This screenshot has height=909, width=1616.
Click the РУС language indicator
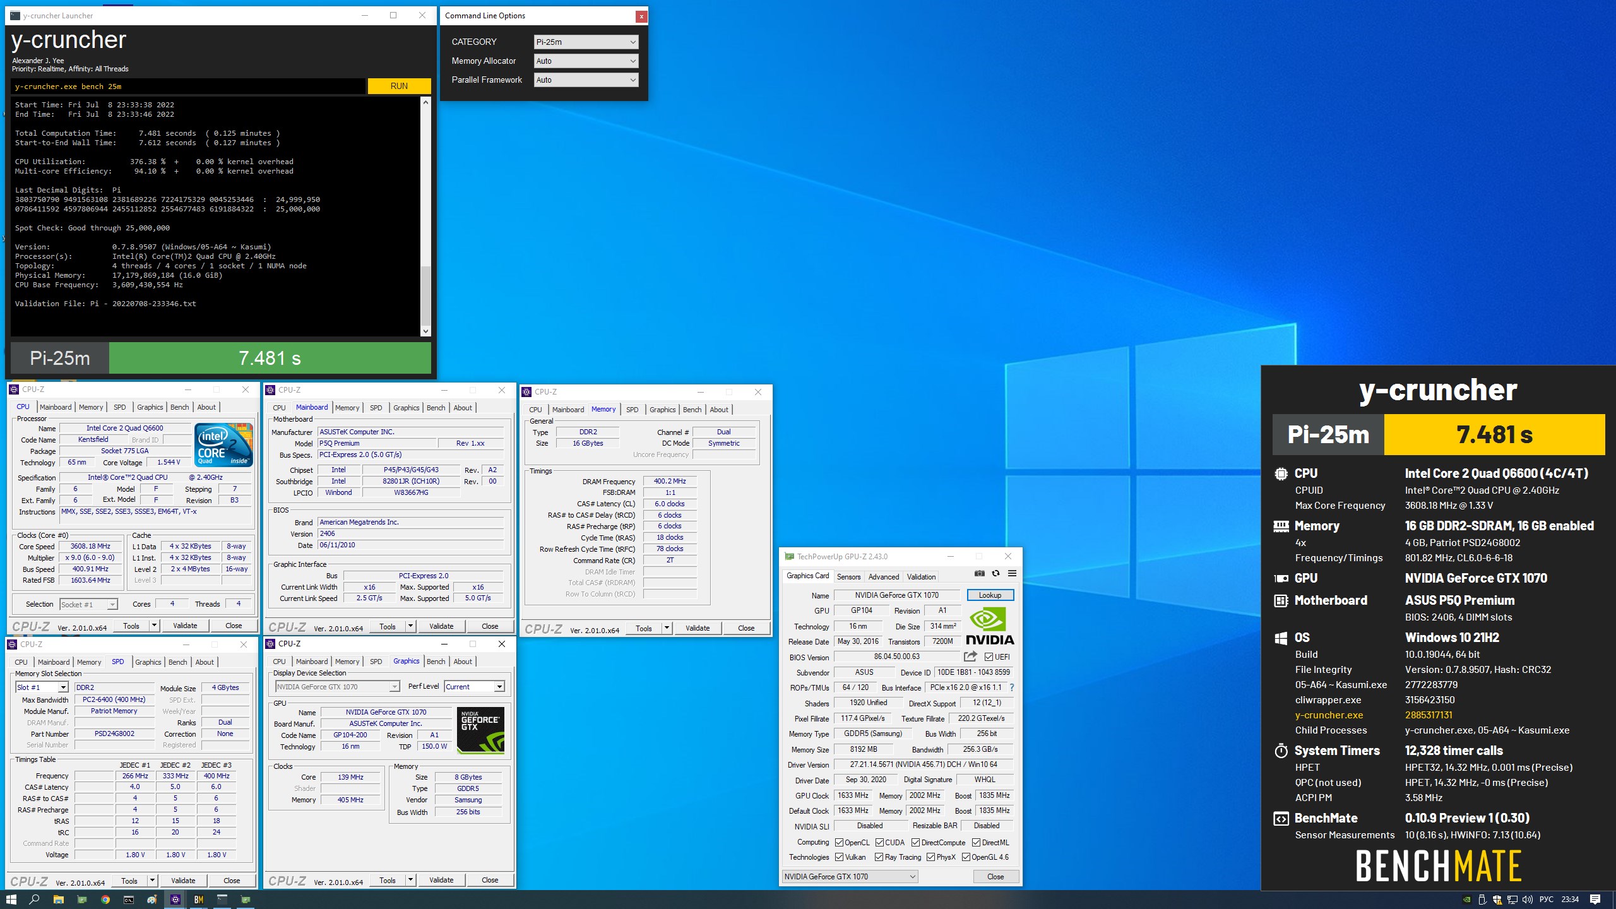coord(1547,900)
